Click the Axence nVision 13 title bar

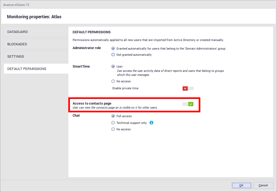16,5
